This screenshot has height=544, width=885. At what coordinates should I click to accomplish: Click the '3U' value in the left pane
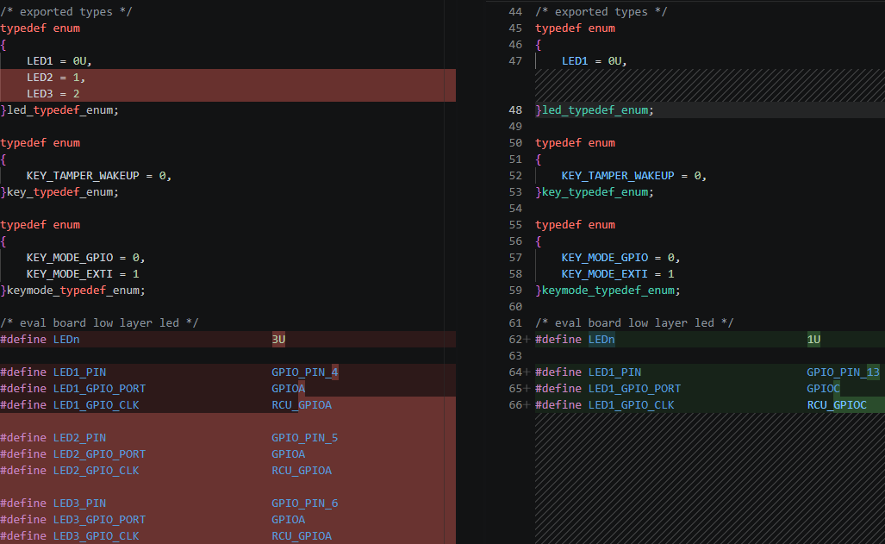(279, 340)
